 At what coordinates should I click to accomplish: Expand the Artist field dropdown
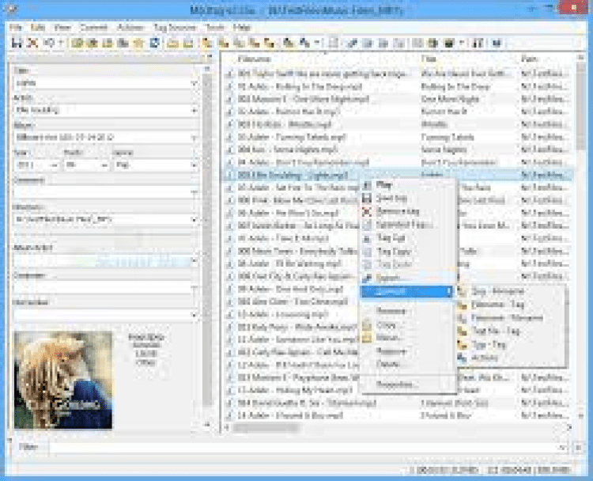tap(194, 110)
